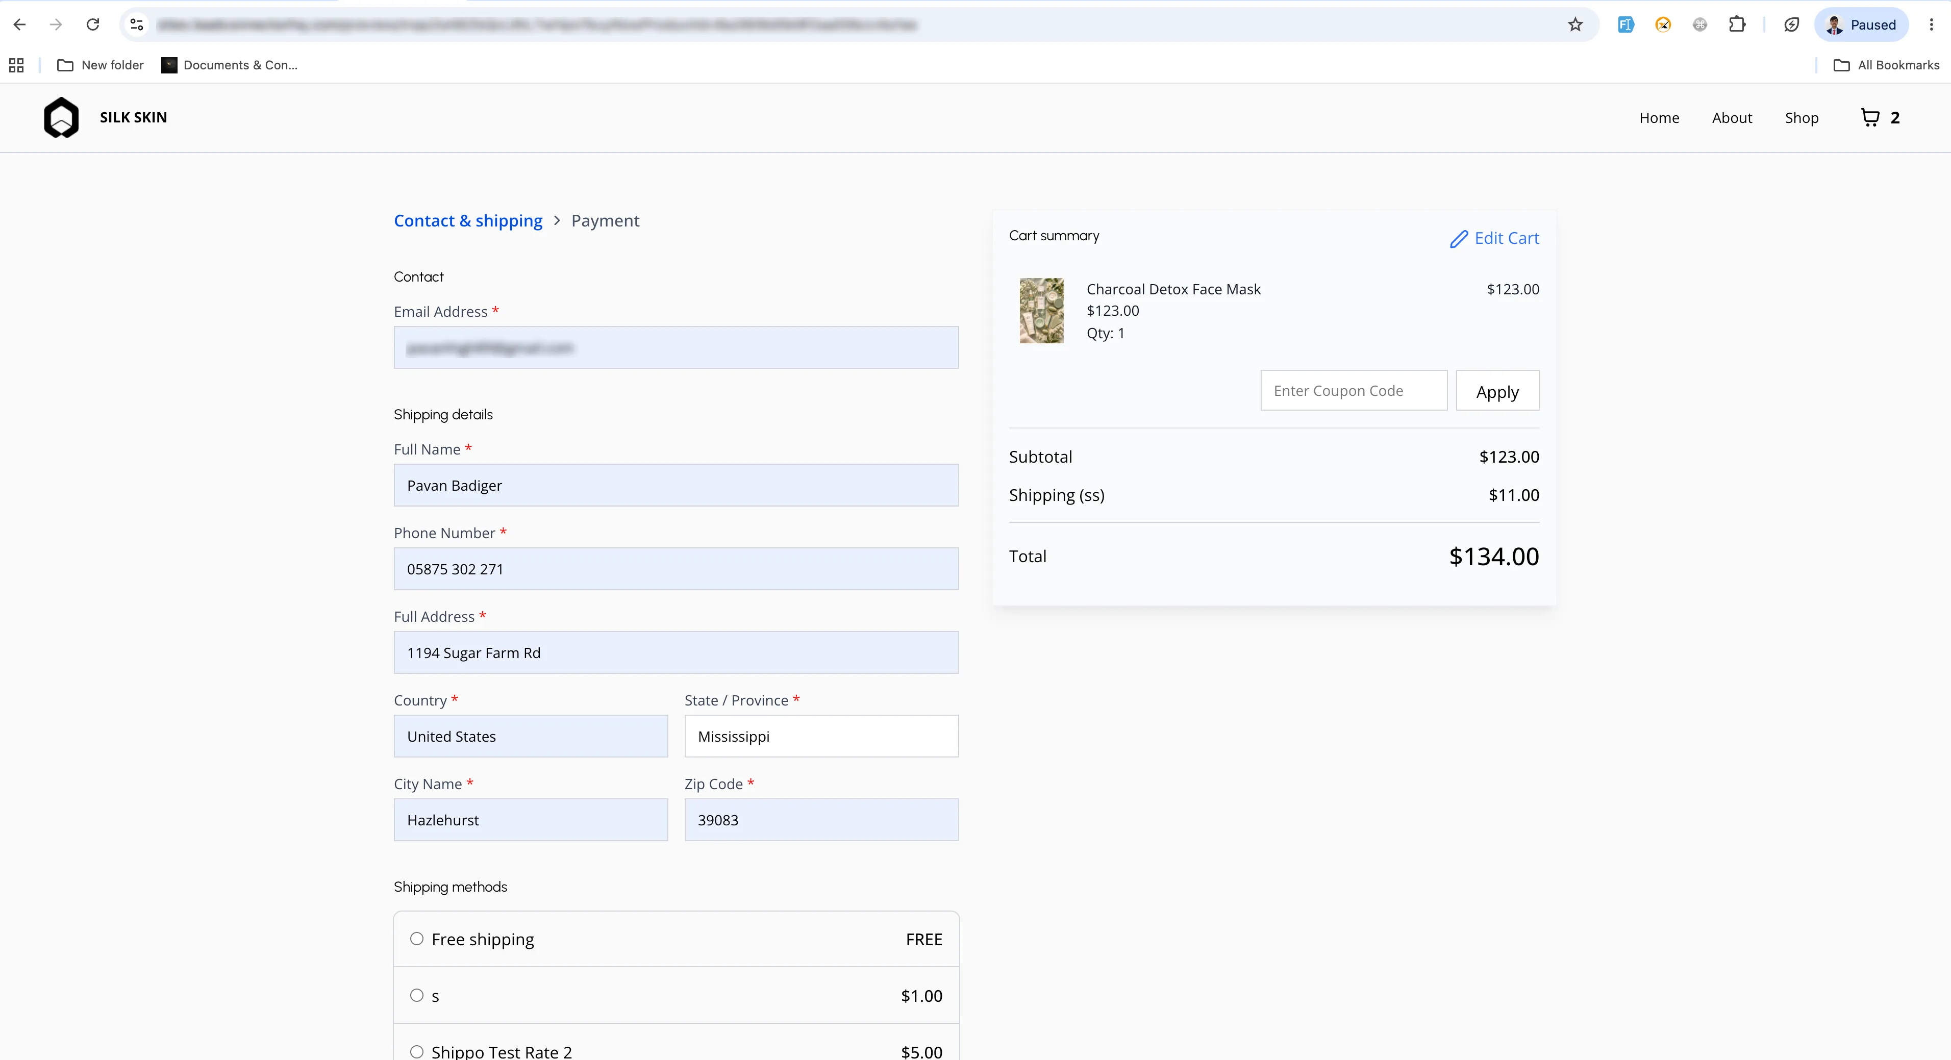Open the apps grid in bookmarks bar
Viewport: 1951px width, 1060px height.
pyautogui.click(x=16, y=65)
